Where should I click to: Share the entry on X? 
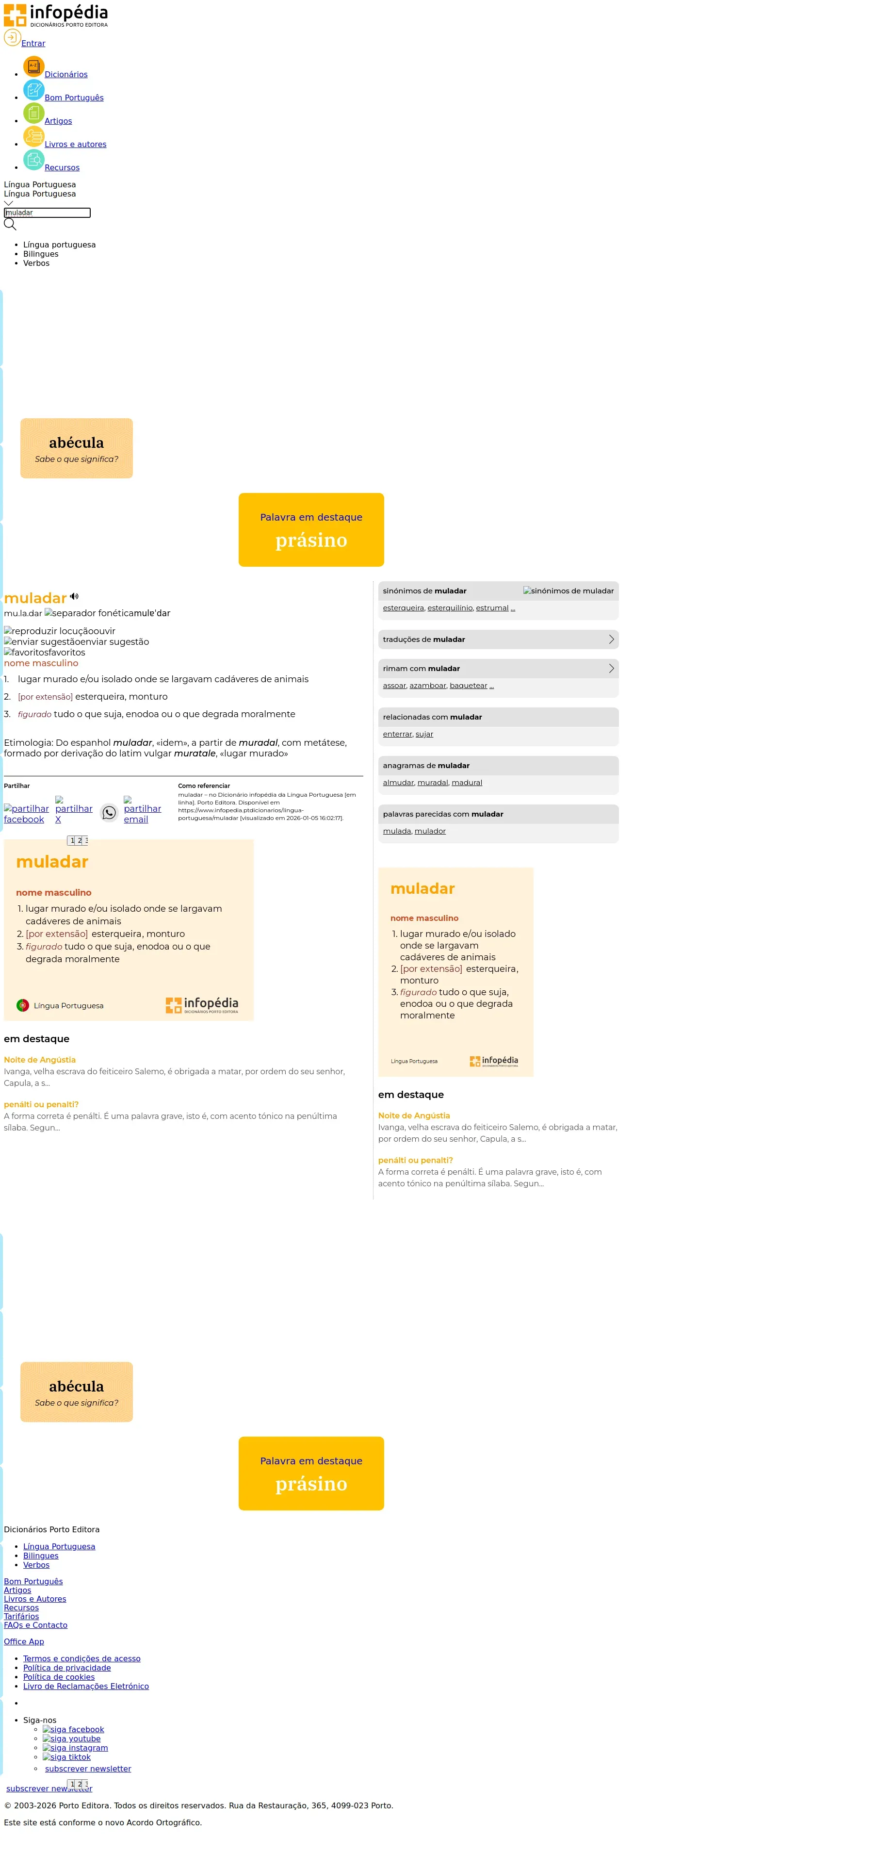74,810
